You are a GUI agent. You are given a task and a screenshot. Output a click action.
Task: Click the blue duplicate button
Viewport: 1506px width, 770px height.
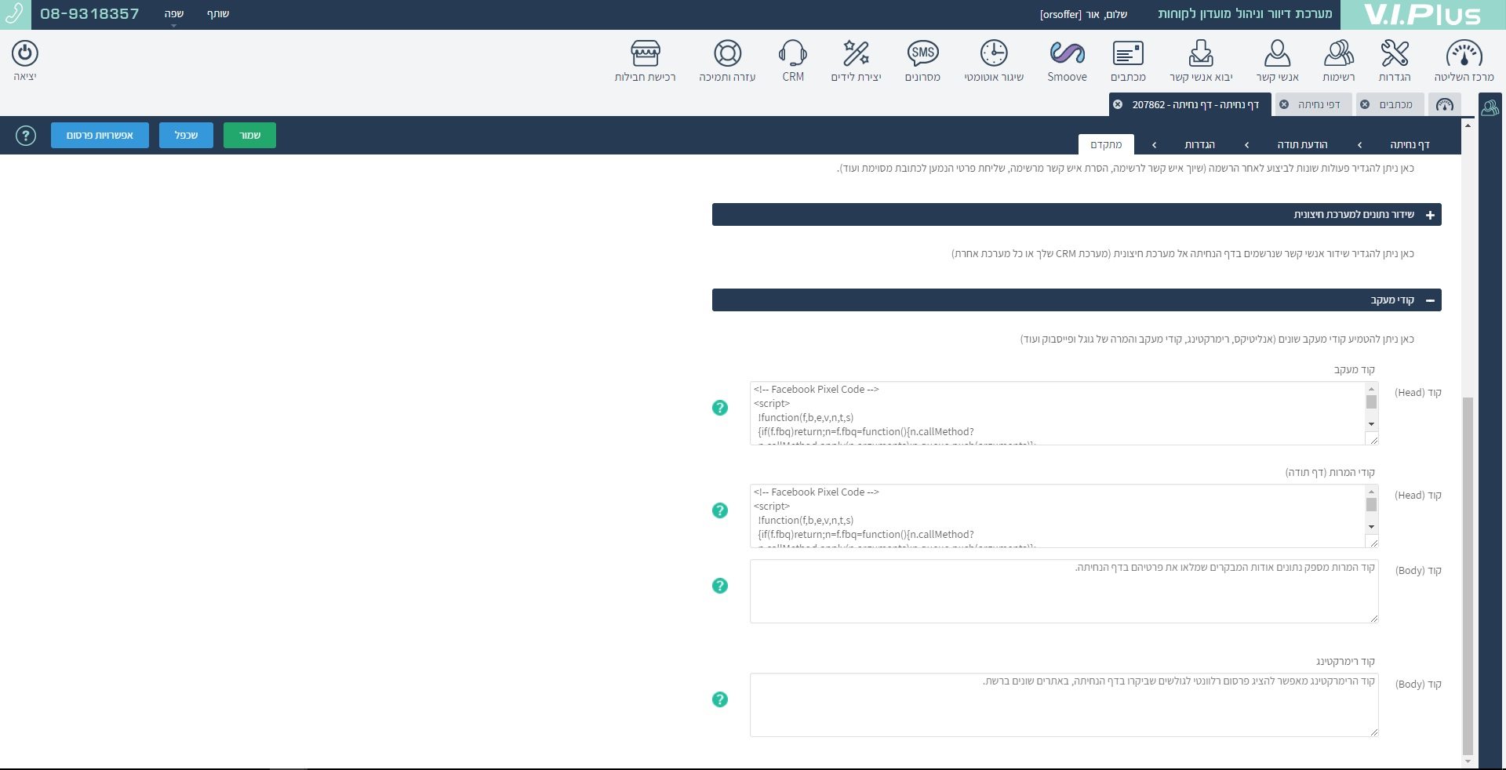[x=186, y=136]
